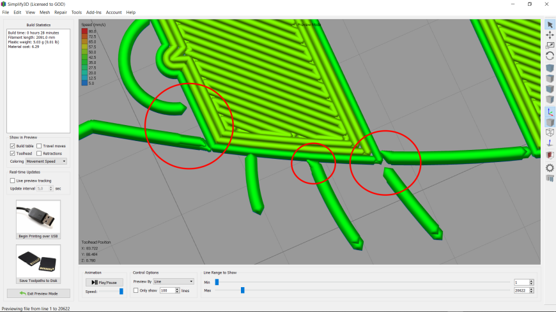Toggle the wireframe display icon

[550, 133]
